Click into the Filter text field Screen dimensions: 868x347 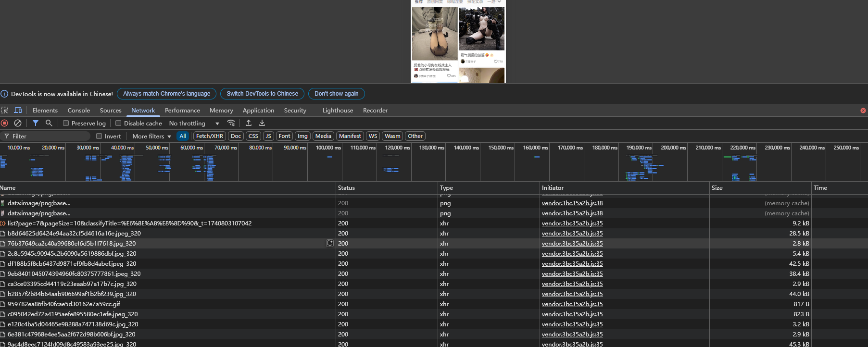[48, 136]
